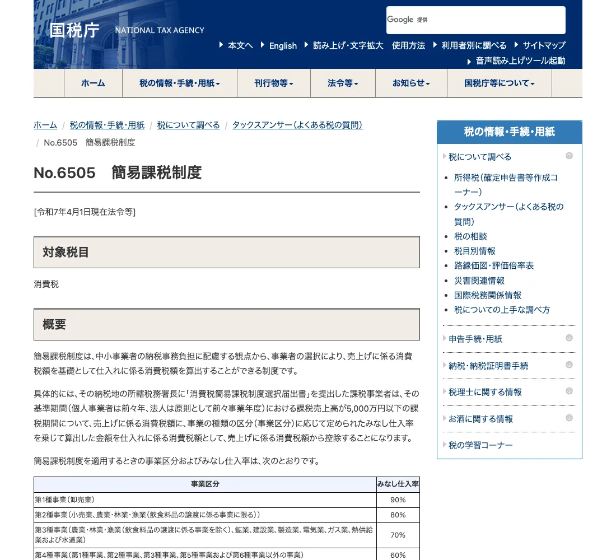Screen dimensions: 616x560
Task: Click the 80% rate cell
Action: 398,515
